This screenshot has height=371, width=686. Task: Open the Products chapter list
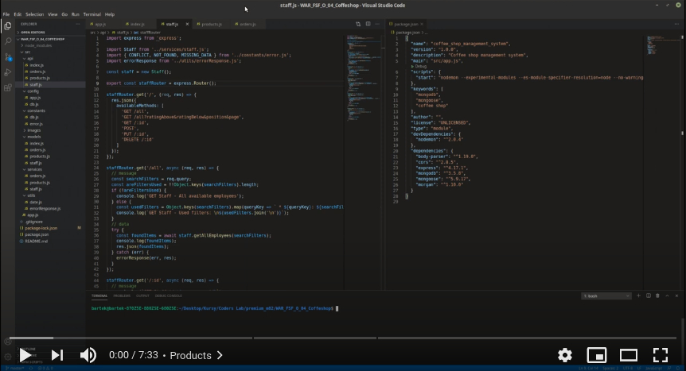(196, 355)
